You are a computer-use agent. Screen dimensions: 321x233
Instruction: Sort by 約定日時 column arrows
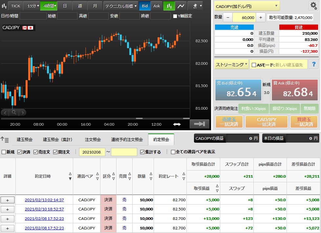tap(70, 176)
